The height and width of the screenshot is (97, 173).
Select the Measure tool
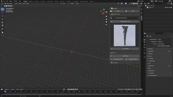point(2,32)
